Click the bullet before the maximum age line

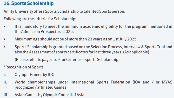tap(5, 39)
